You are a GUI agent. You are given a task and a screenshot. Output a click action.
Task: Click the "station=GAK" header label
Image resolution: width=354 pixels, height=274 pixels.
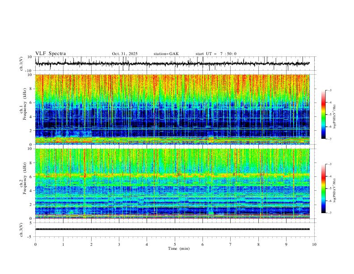tap(166, 54)
